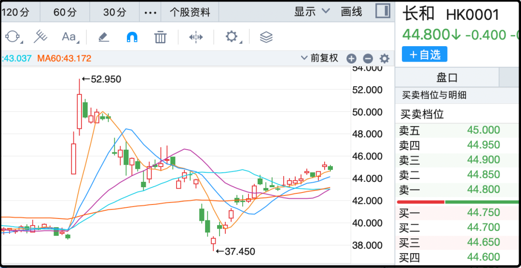Expand the 显示 dropdown
521x268 pixels.
coord(312,12)
